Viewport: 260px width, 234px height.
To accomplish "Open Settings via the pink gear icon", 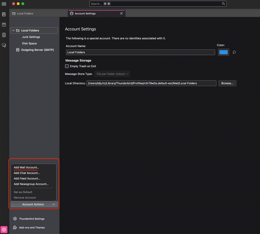I will point(4,229).
